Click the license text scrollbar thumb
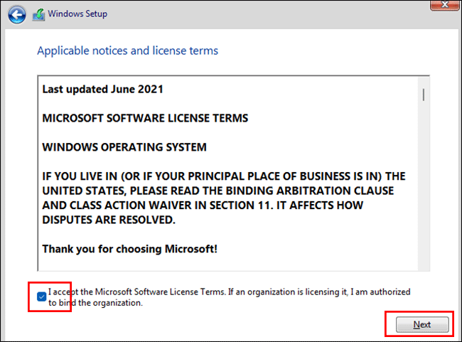 [x=424, y=95]
